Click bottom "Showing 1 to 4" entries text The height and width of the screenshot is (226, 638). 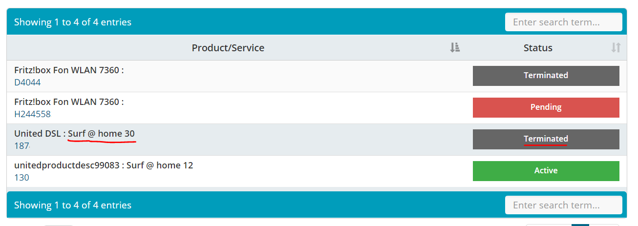73,205
